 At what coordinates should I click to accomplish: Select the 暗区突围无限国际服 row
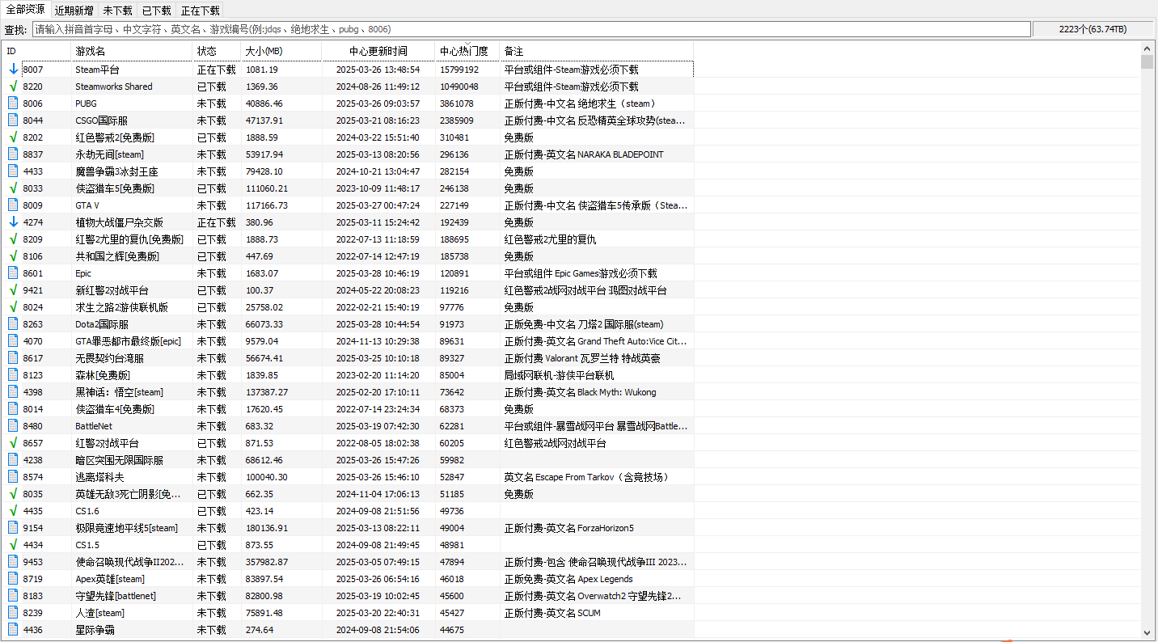click(349, 460)
